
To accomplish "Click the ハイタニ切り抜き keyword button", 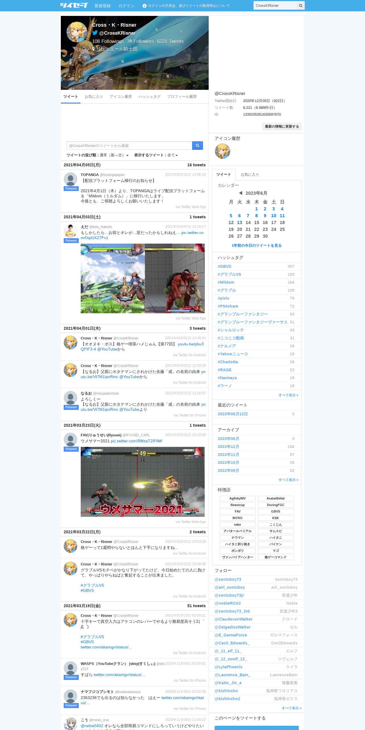I will 238,544.
